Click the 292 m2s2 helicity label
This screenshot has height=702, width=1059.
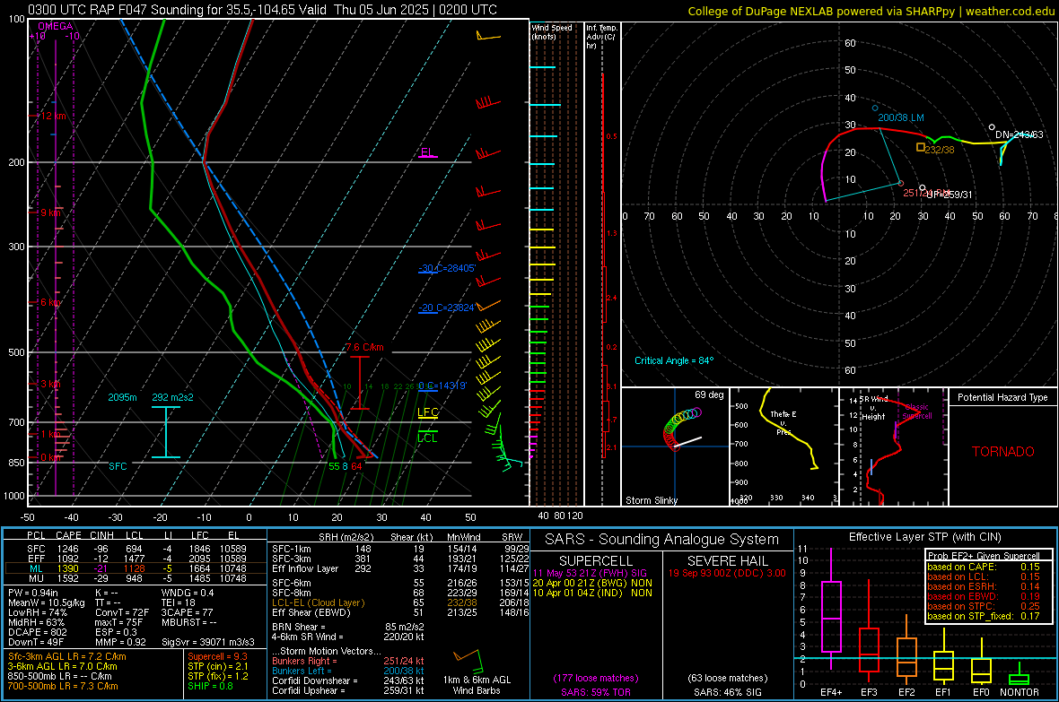(x=173, y=397)
